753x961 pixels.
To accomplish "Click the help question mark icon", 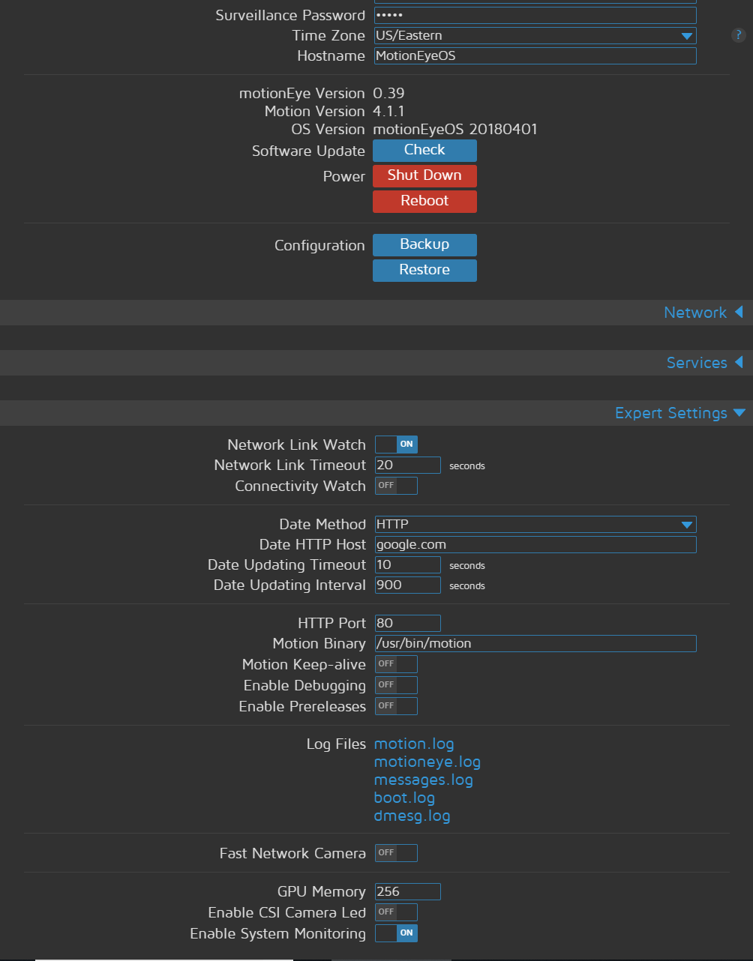I will 738,35.
